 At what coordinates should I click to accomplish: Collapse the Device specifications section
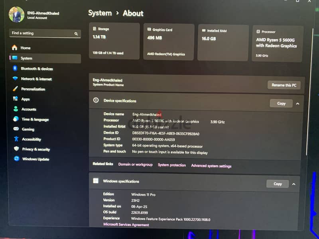[297, 104]
